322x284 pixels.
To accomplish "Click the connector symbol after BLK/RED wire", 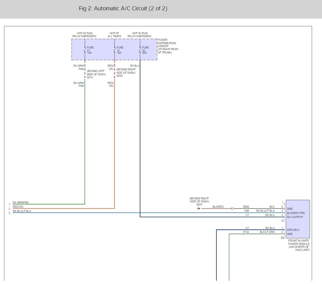I will coord(232,208).
